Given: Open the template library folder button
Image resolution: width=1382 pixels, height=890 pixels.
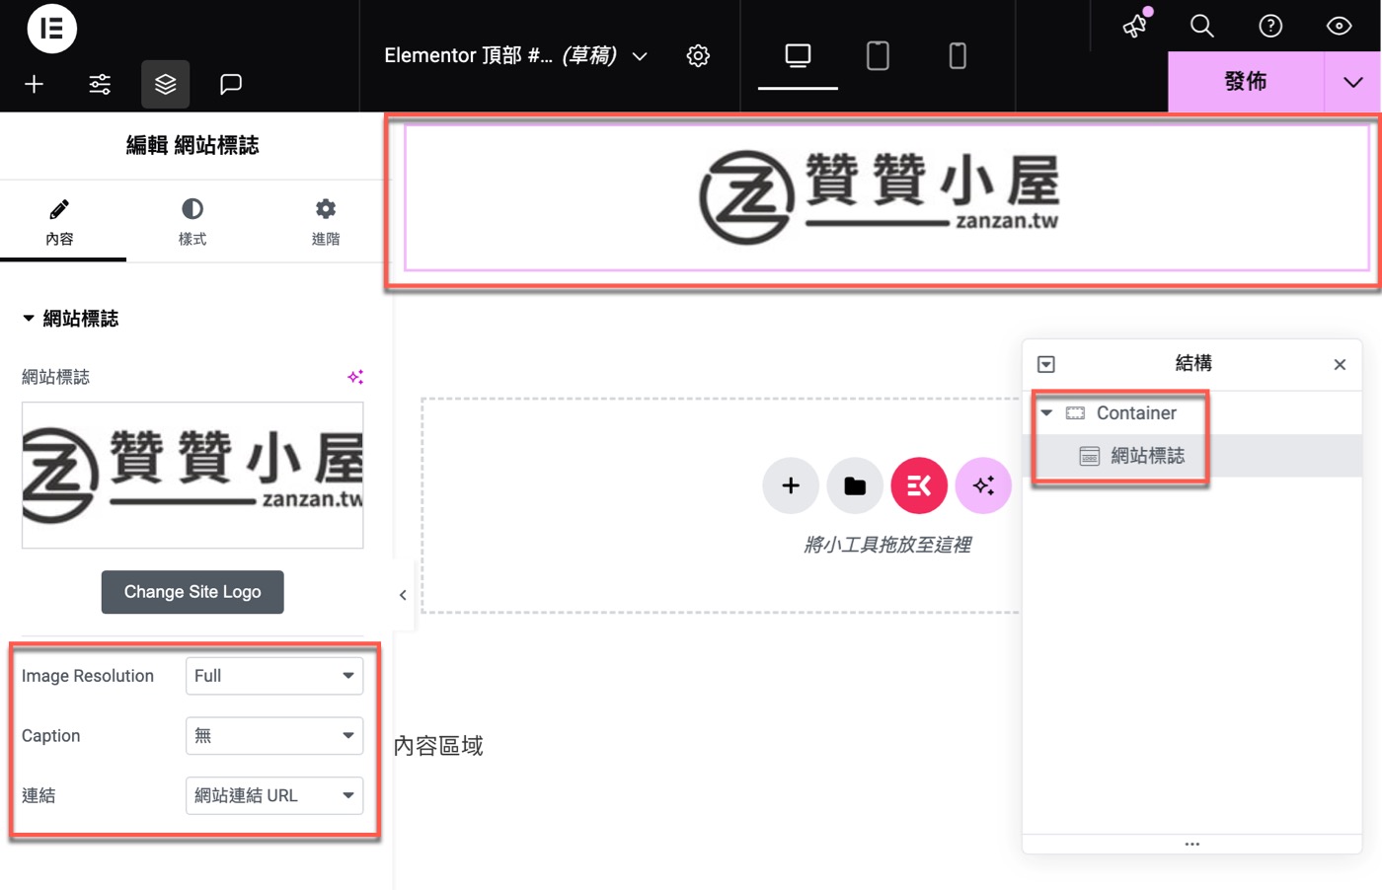Looking at the screenshot, I should [x=855, y=485].
